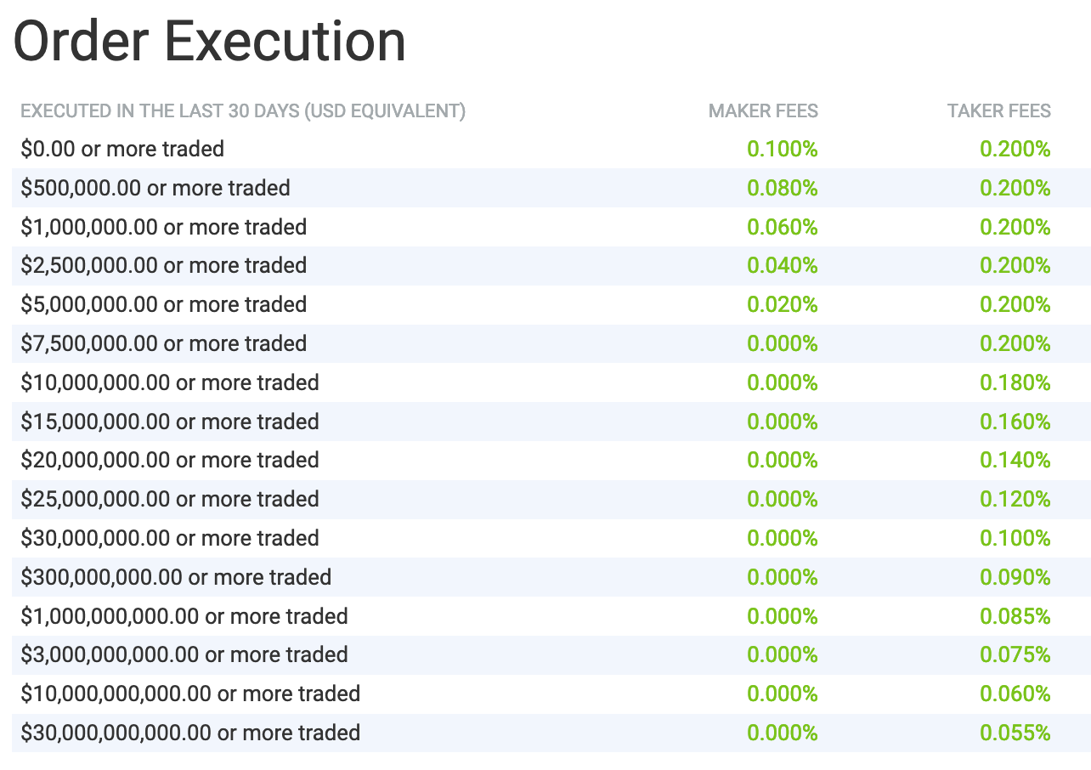Select the Maker Fees column header
The width and height of the screenshot is (1091, 770).
click(x=763, y=110)
